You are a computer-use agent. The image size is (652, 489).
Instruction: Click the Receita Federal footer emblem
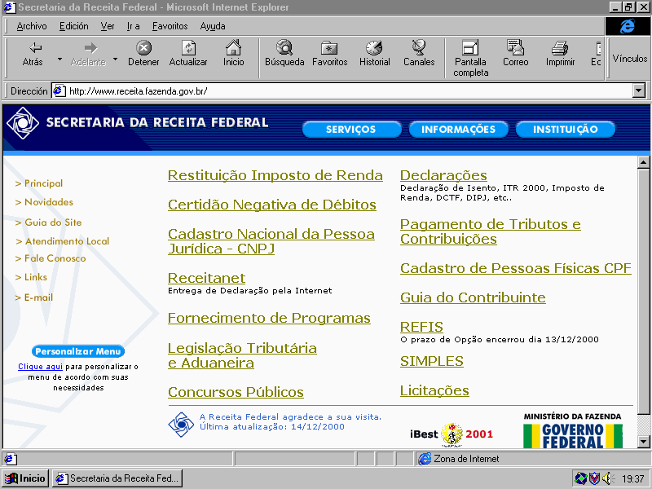click(x=181, y=424)
